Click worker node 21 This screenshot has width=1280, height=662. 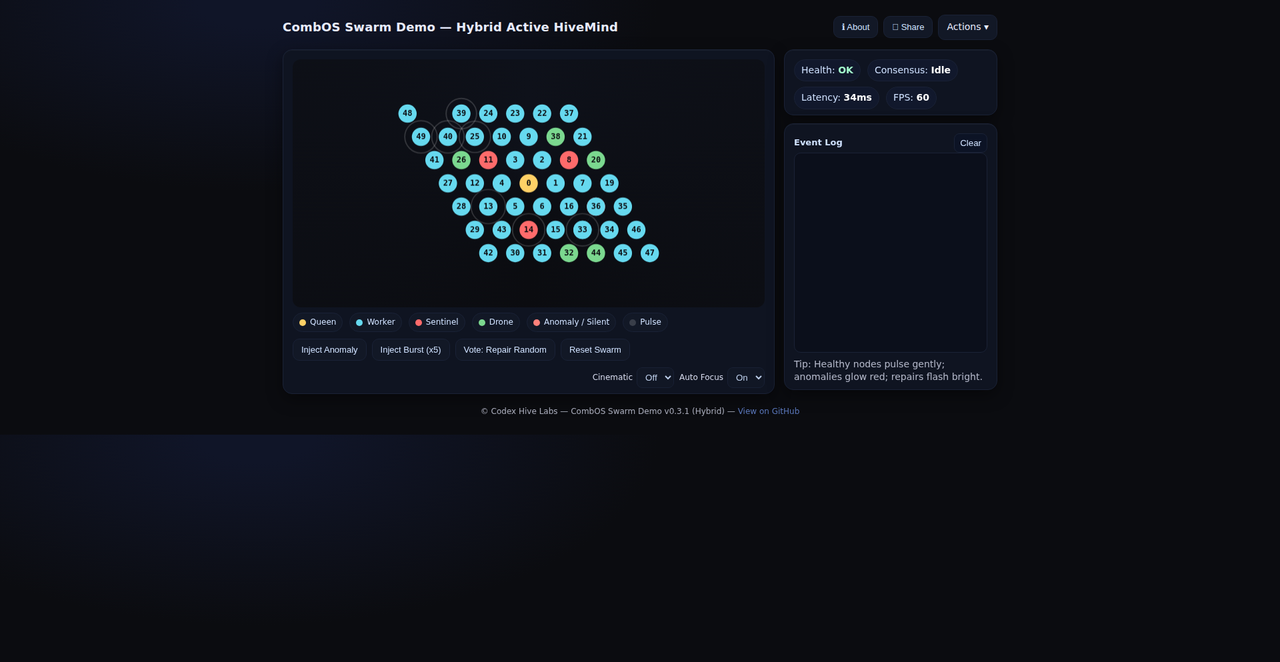[x=583, y=137]
